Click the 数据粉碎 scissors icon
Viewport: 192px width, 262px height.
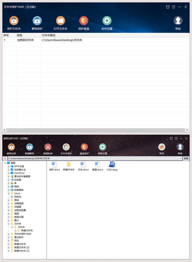(48, 147)
